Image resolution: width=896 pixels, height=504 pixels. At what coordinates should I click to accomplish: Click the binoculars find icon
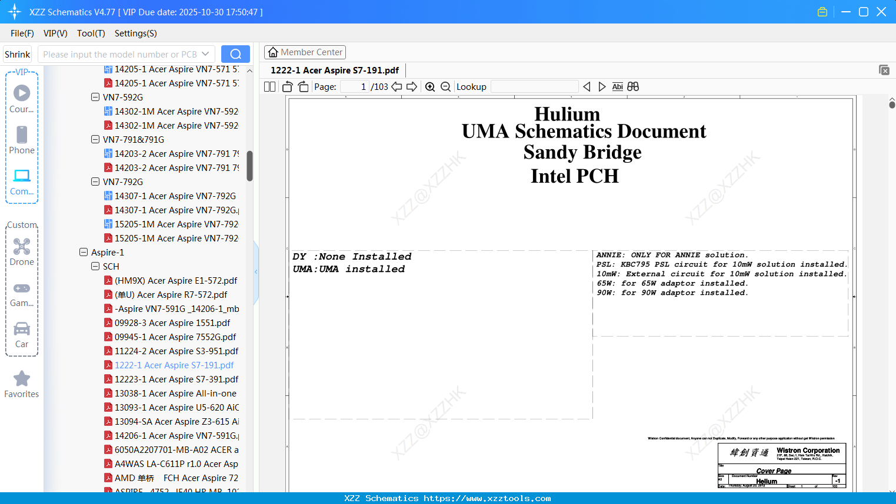tap(633, 87)
